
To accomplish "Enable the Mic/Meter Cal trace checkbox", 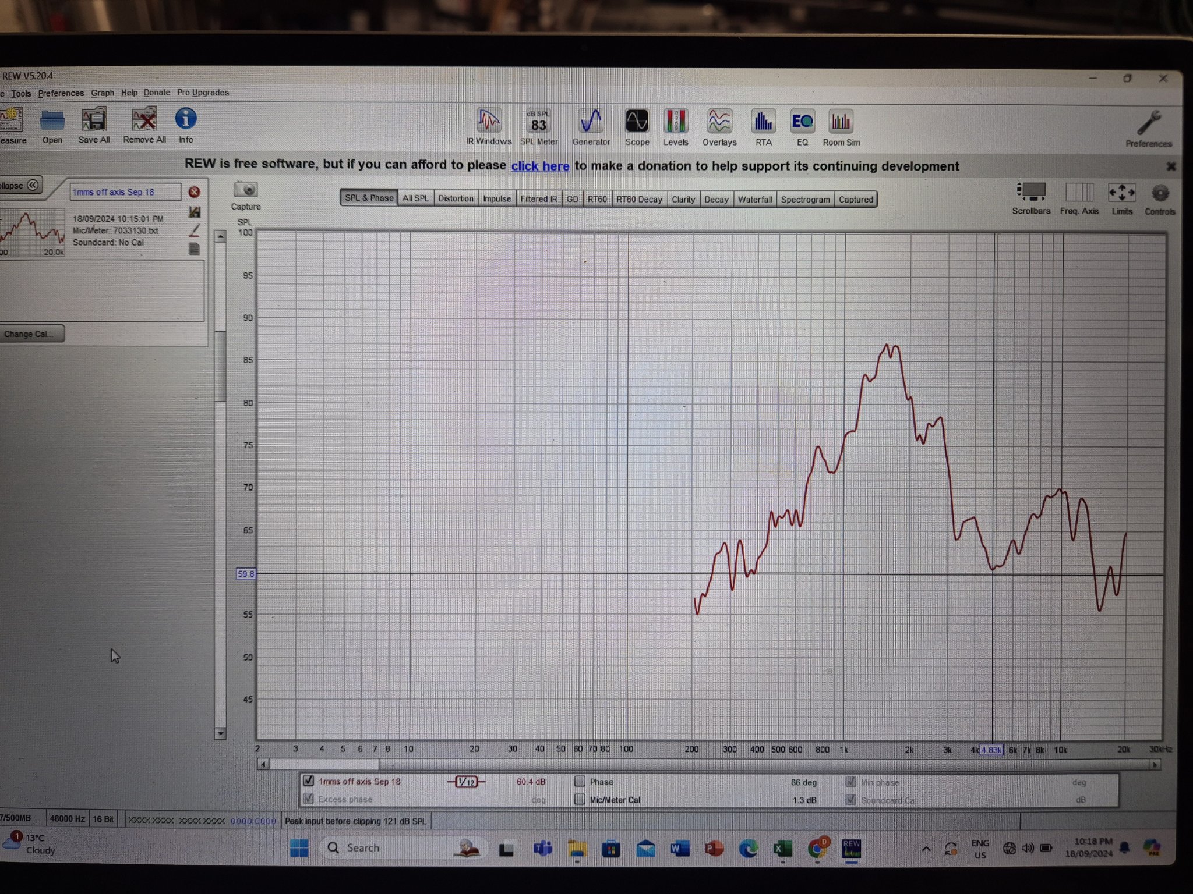I will 580,799.
